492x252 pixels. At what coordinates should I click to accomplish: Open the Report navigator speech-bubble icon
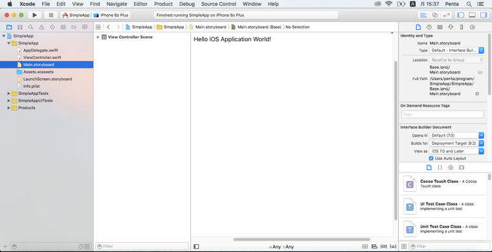(85, 27)
